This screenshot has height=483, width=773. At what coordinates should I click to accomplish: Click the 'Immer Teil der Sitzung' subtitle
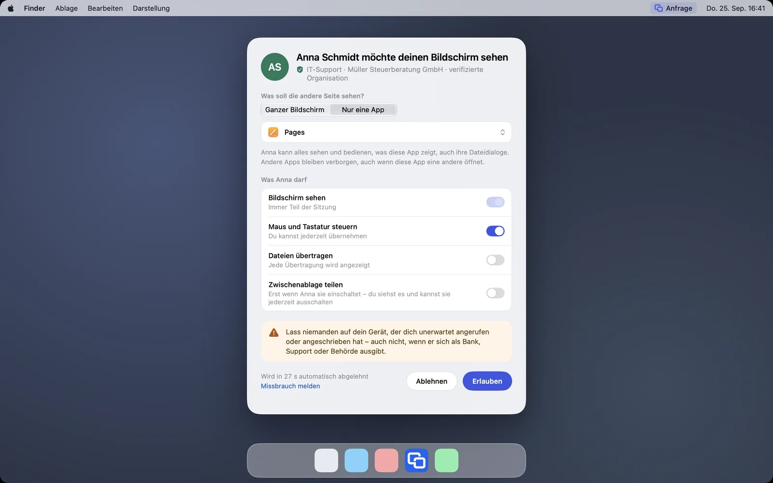(302, 207)
